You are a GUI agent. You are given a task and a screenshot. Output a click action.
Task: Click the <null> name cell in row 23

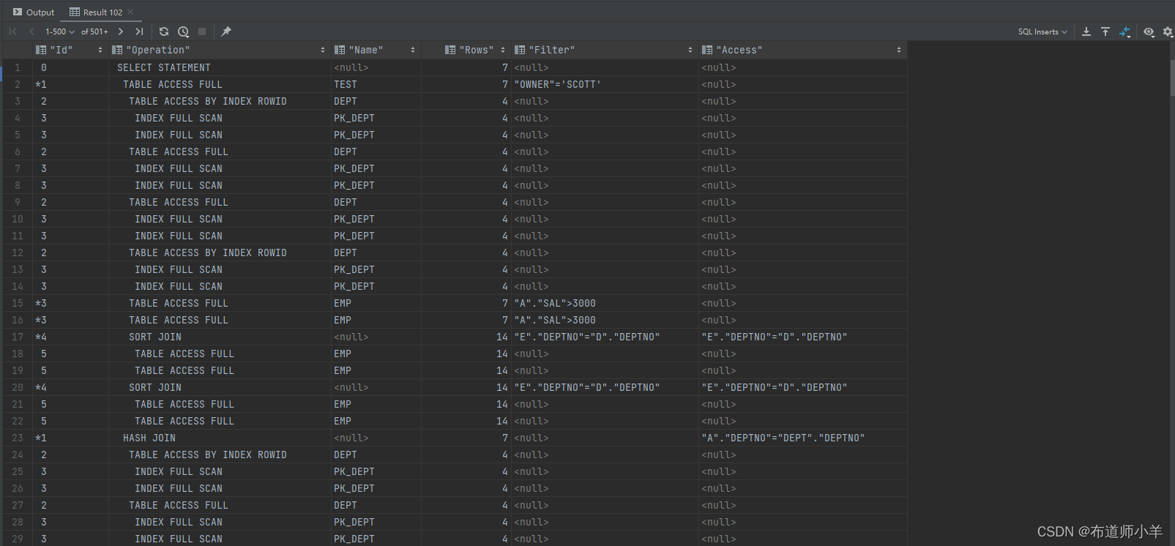(x=376, y=438)
